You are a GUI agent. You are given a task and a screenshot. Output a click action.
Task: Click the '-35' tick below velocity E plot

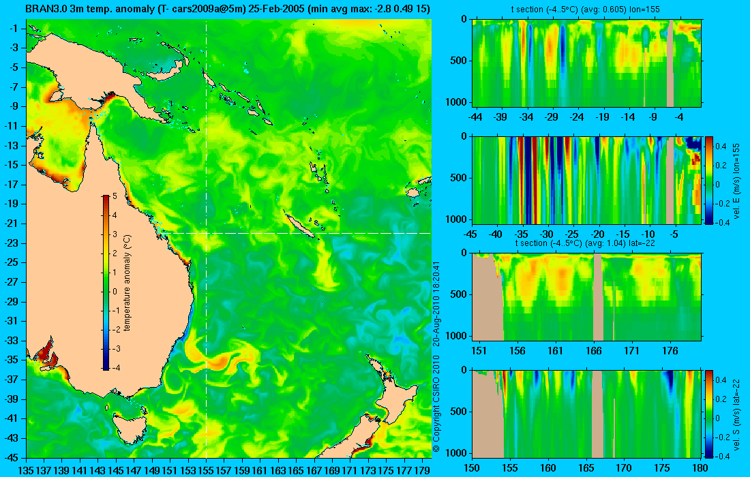522,234
